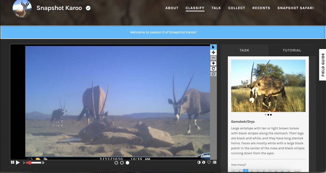Viewport: 326px width, 173px height.
Task: Show first Gemsbok example photo dot
Action: click(x=266, y=115)
